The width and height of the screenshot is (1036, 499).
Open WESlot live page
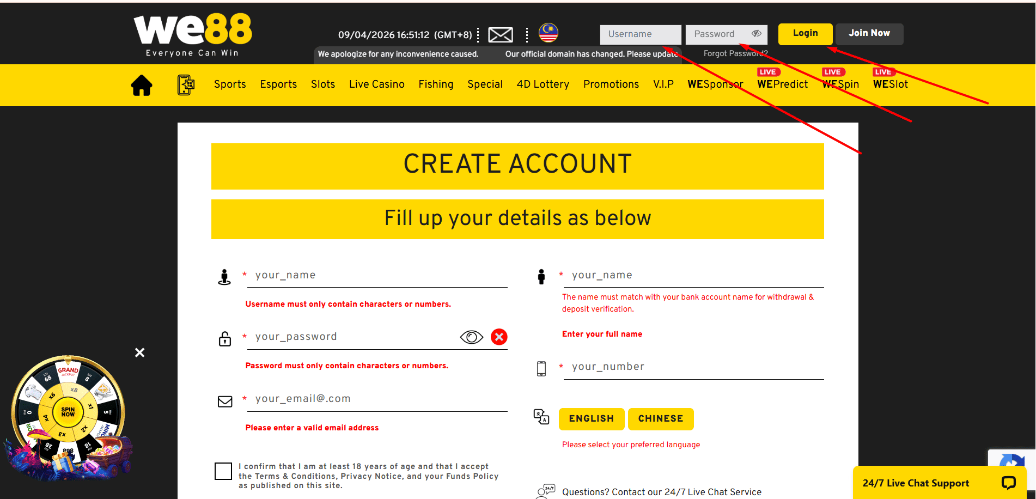(891, 84)
